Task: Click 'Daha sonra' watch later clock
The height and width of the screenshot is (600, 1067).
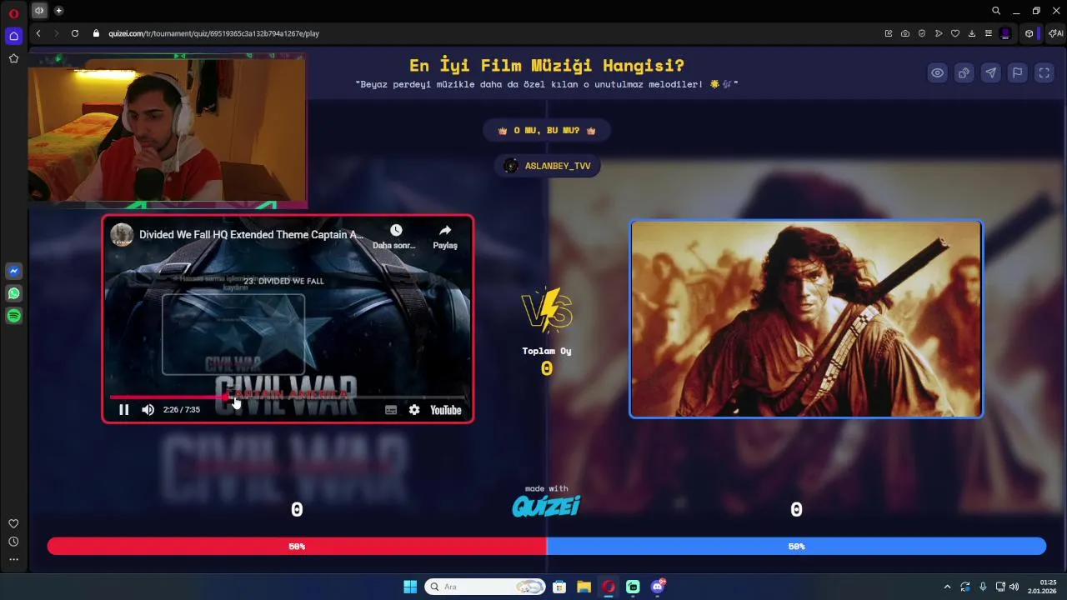Action: (395, 237)
